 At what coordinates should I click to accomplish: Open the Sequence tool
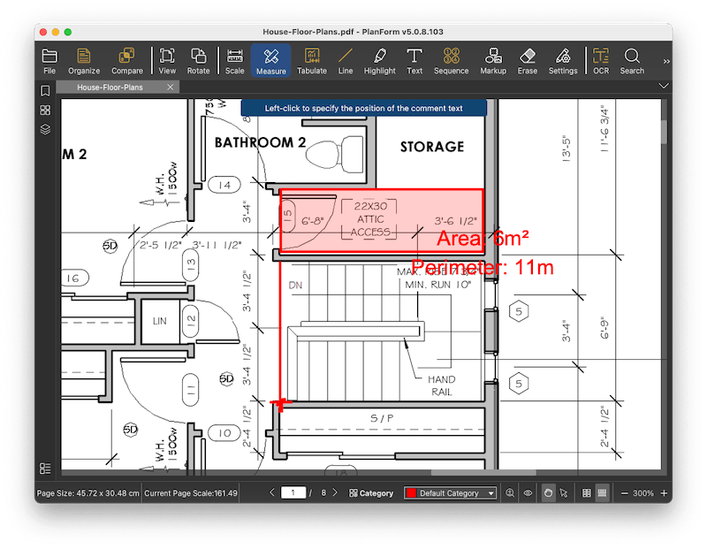(x=451, y=61)
